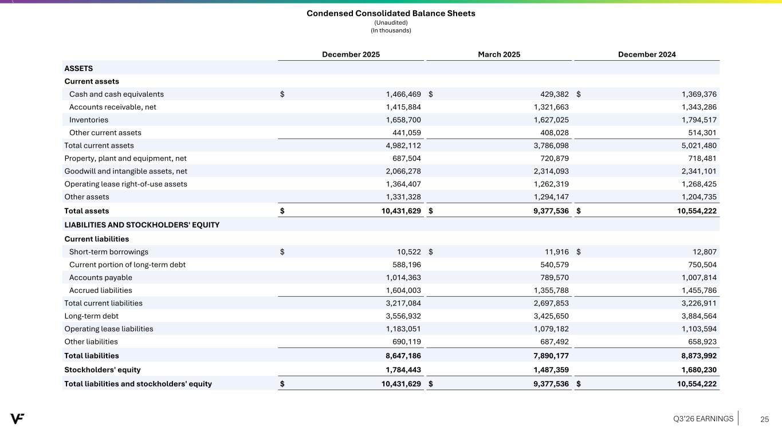Click the Goodwill and intangible assets label
This screenshot has width=782, height=440.
click(x=125, y=171)
